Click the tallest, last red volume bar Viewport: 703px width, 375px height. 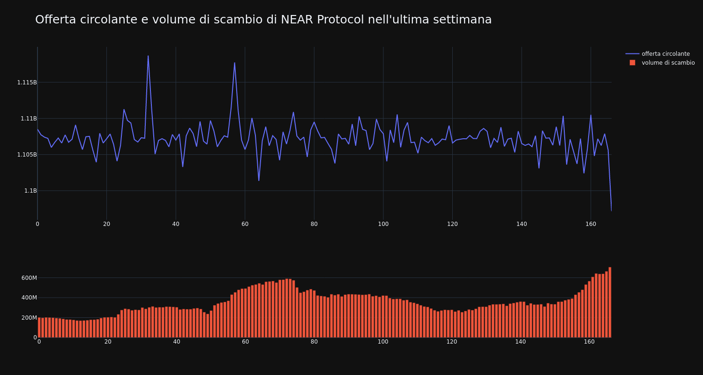tap(610, 302)
